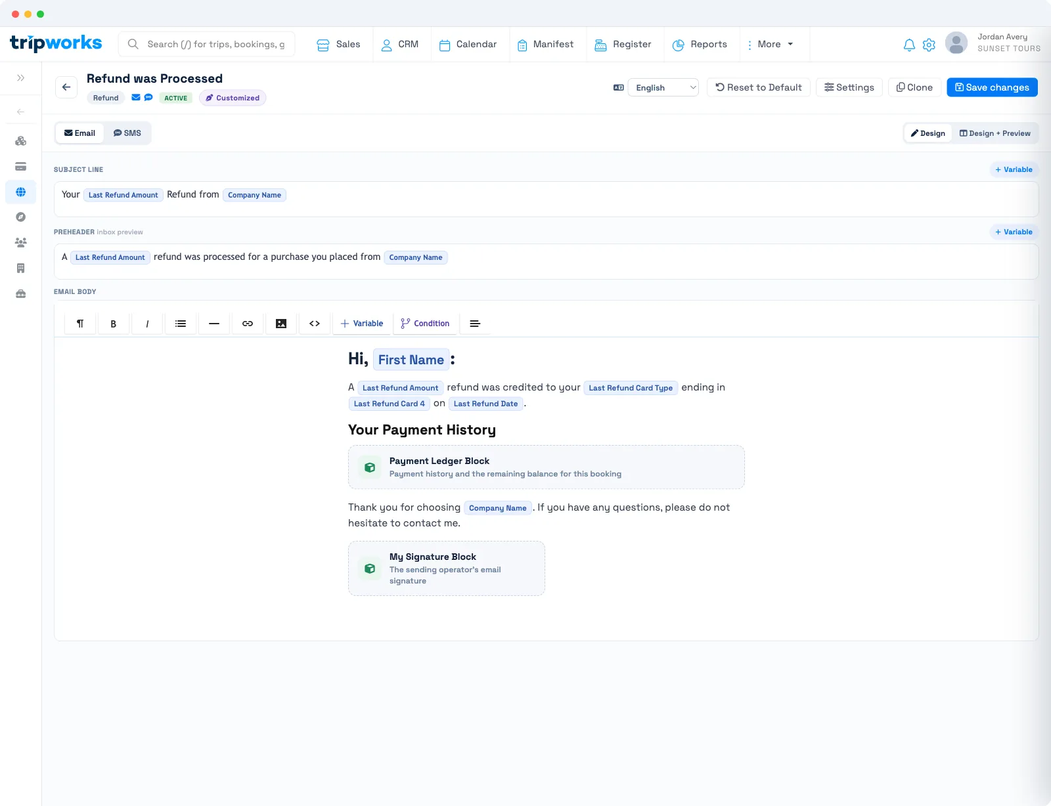Click the paragraph format icon
The image size is (1051, 806).
tap(80, 324)
